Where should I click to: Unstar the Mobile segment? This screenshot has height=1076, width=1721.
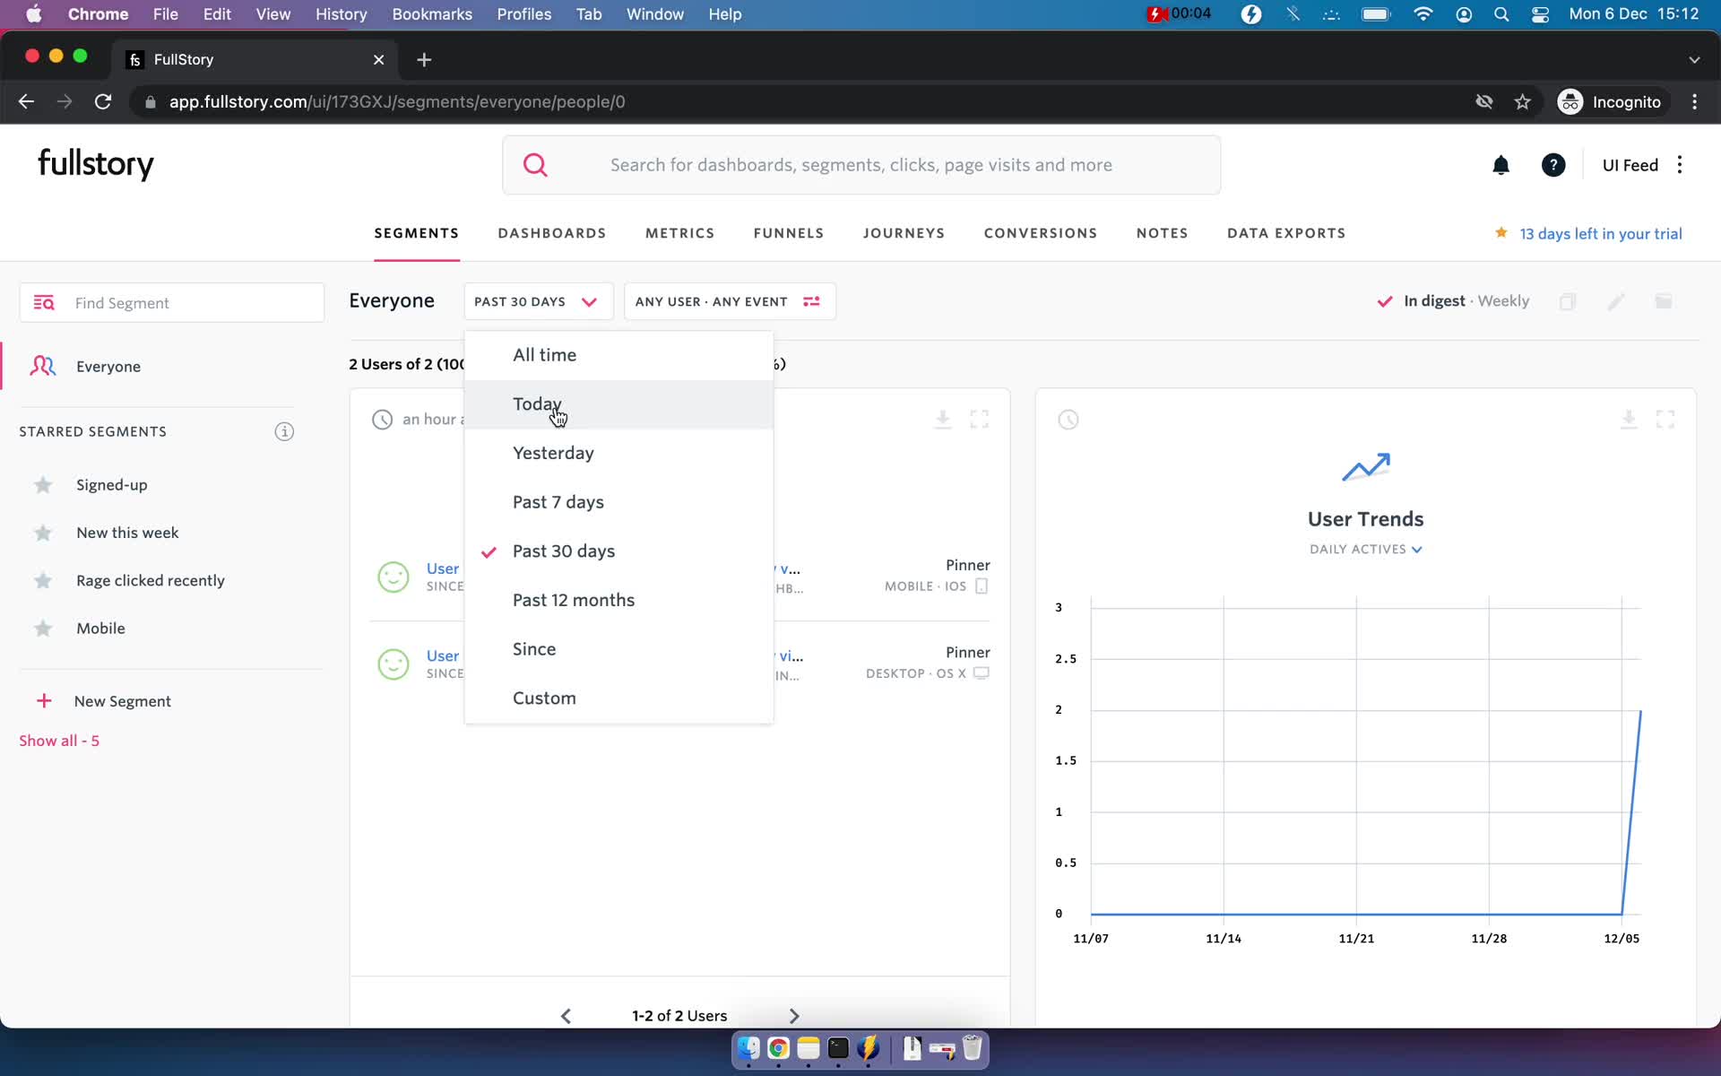[43, 629]
